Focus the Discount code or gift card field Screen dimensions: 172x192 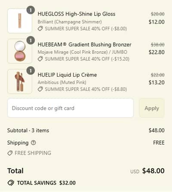point(71,108)
